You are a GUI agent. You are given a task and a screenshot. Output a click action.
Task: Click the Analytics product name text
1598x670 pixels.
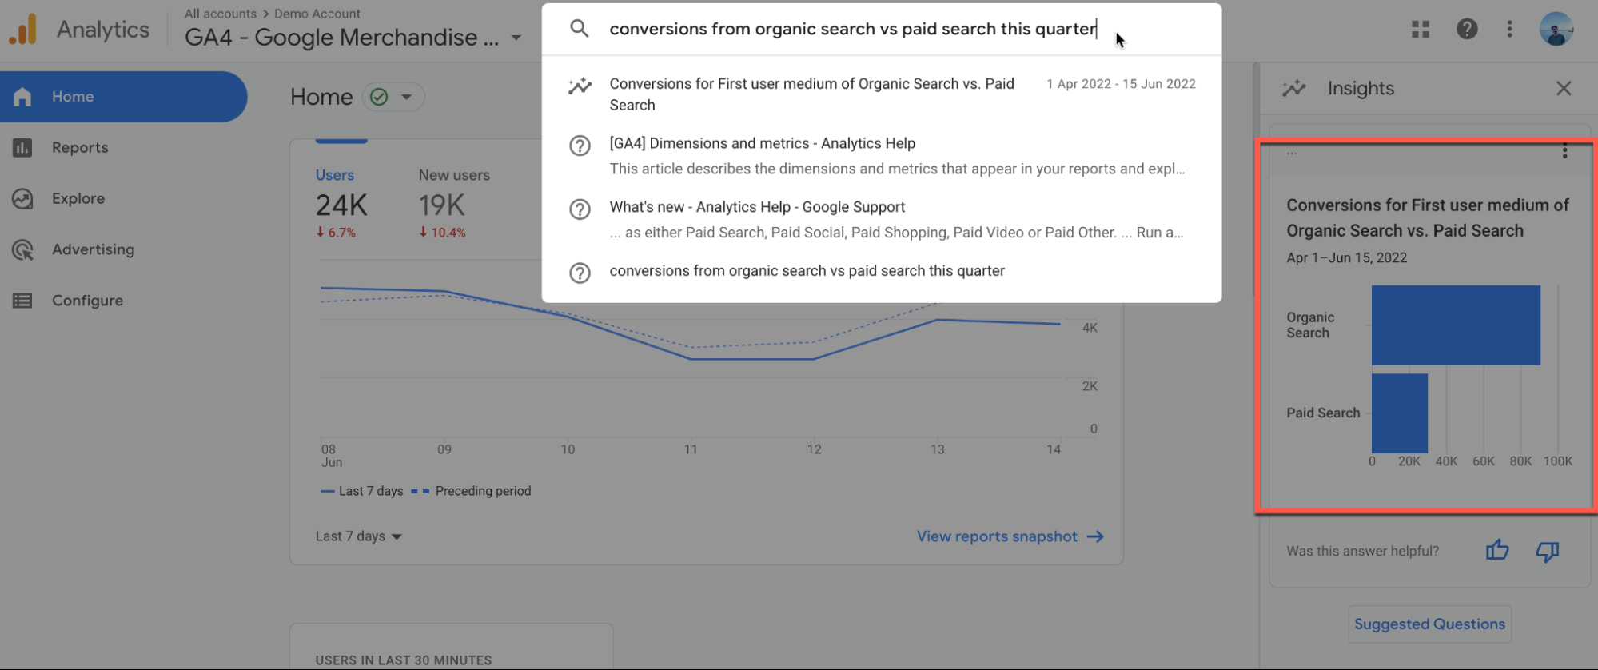click(x=103, y=30)
